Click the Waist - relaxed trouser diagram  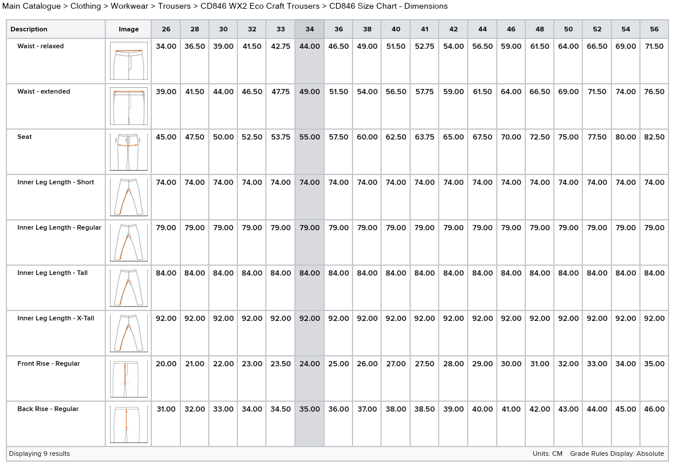pyautogui.click(x=129, y=61)
